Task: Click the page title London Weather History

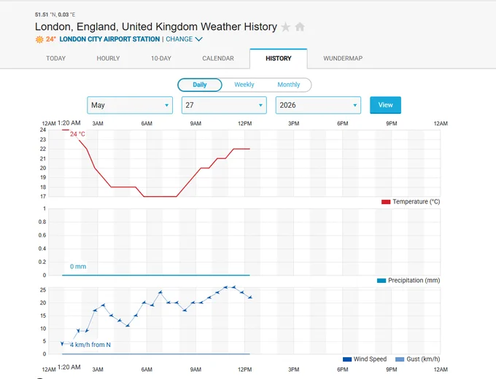Action: coord(156,27)
